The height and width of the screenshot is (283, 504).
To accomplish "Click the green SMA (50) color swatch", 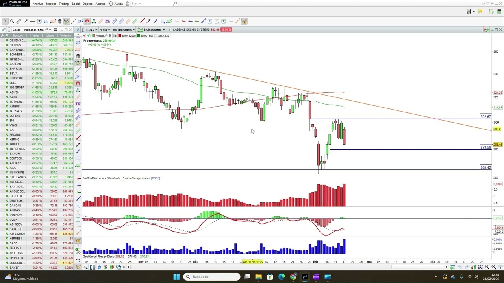I will pos(139,36).
